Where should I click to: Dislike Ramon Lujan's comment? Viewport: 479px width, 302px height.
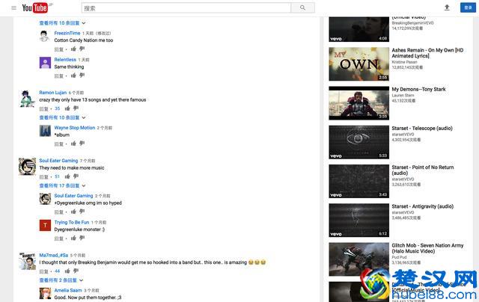(76, 108)
